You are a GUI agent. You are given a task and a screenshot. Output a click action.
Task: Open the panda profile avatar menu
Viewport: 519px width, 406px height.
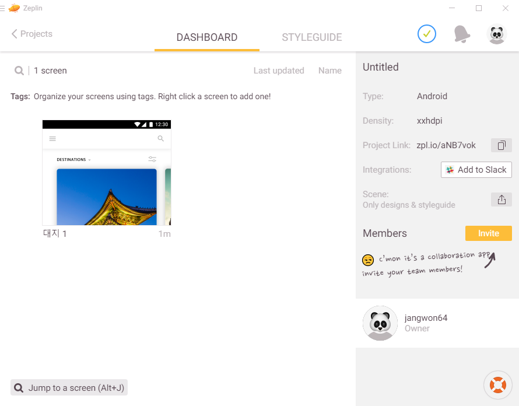click(497, 34)
